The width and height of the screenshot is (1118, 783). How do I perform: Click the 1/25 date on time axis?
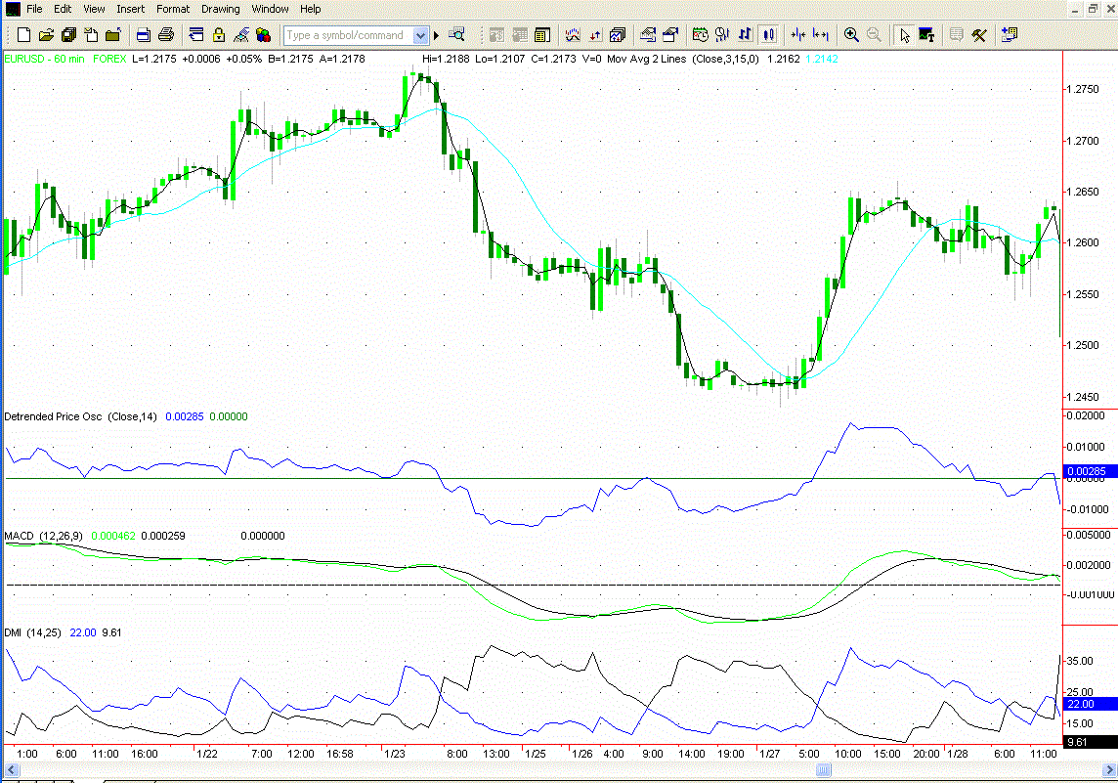pos(536,754)
